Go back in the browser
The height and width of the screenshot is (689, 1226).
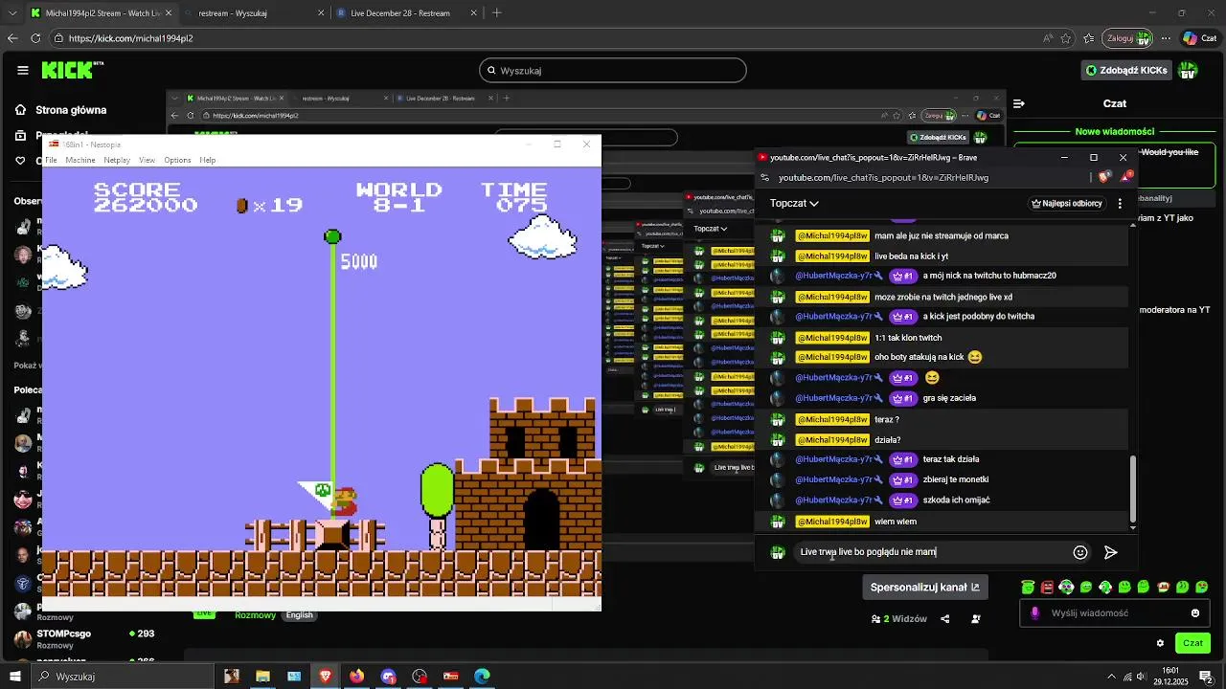(x=12, y=38)
